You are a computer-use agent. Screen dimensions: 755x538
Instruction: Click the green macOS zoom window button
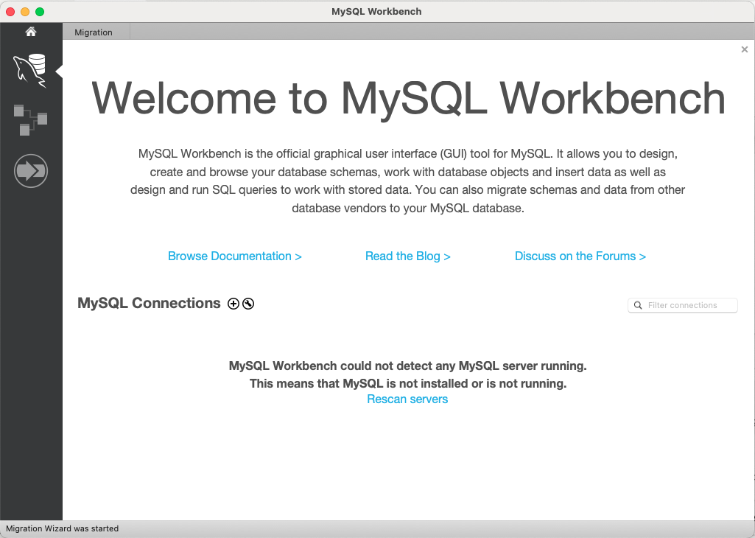pos(40,12)
